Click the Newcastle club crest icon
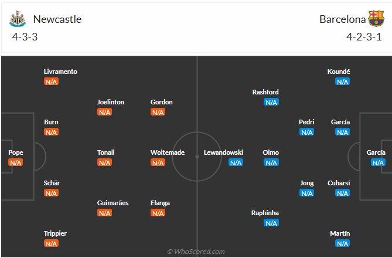This screenshot has width=392, height=258. tap(18, 19)
